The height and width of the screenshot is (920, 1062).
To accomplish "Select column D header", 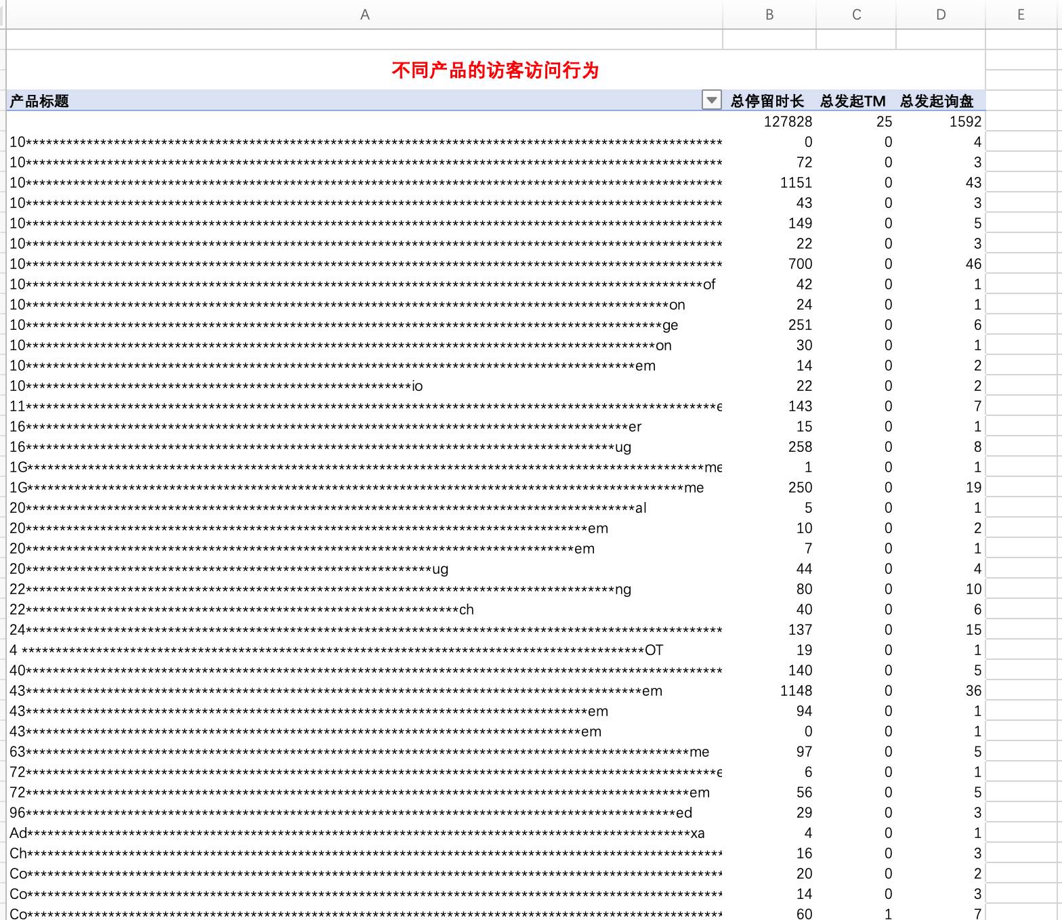I will [x=941, y=14].
